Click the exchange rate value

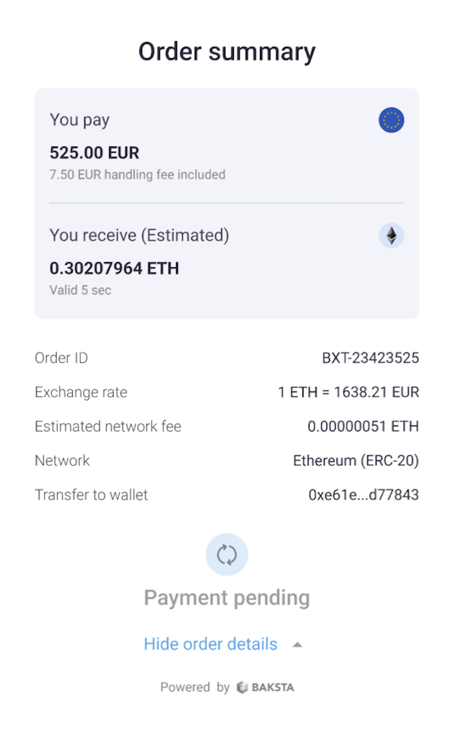348,392
